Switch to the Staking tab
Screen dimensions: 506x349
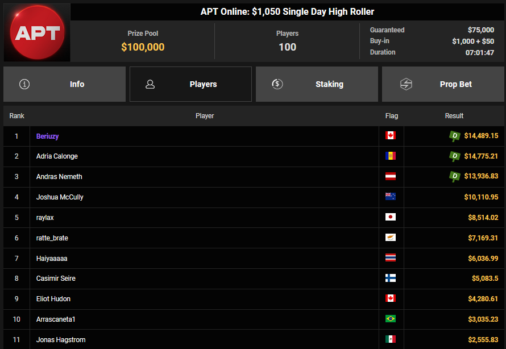tap(317, 84)
